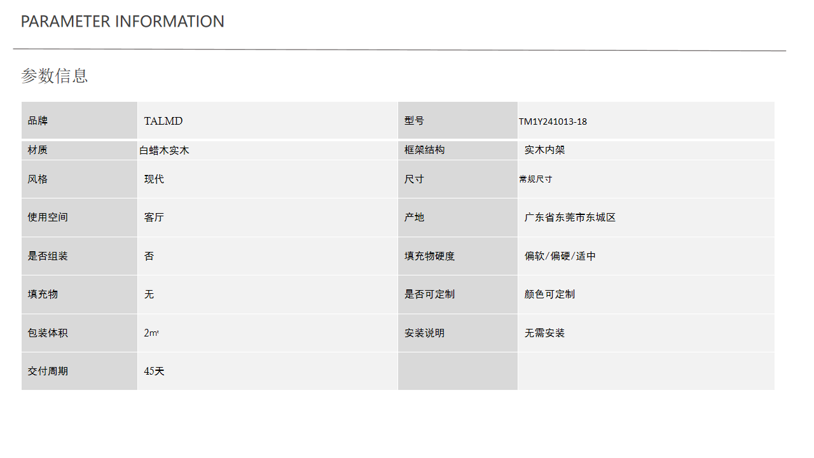This screenshot has height=458, width=814.
Task: Select model number TM1Y241013-18
Action: click(553, 121)
